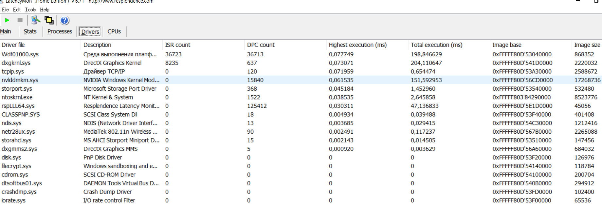The height and width of the screenshot is (206, 602).
Task: Open the Edit menu
Action: 17,10
